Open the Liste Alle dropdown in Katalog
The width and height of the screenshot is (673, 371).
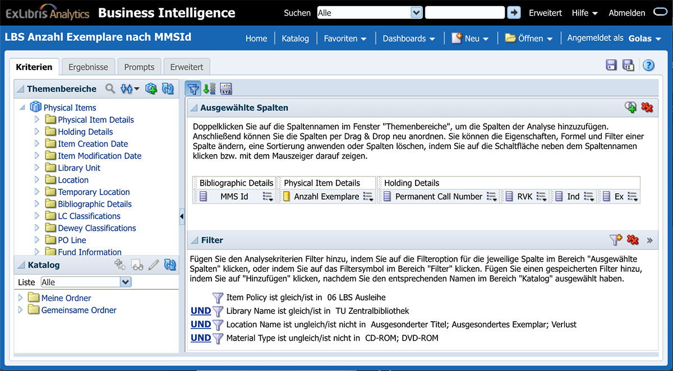tap(125, 282)
